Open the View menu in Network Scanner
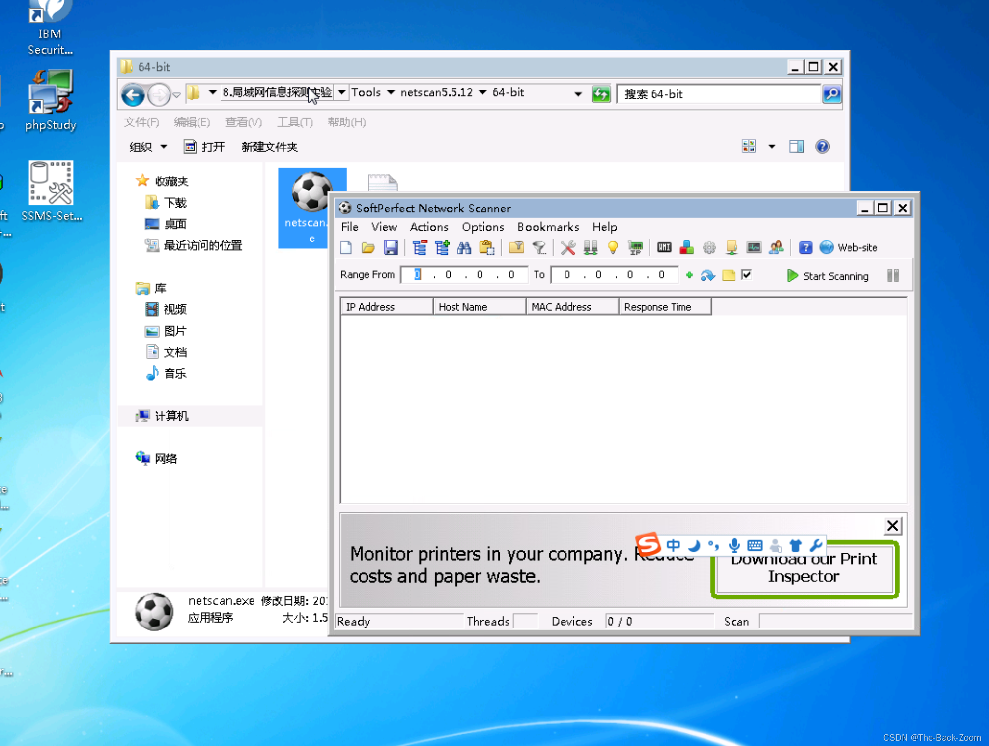Viewport: 989px width, 746px height. pyautogui.click(x=384, y=227)
